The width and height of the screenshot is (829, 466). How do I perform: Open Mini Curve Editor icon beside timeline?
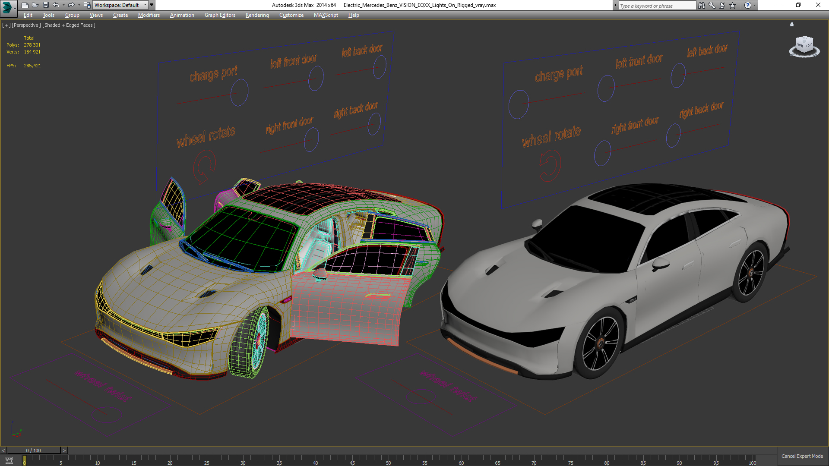[9, 460]
